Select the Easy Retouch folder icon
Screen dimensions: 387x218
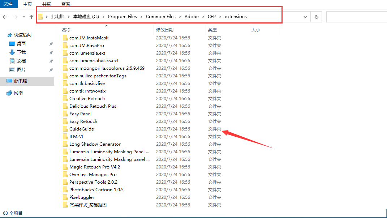coord(65,121)
